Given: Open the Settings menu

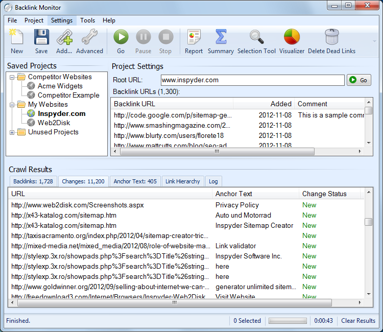Looking at the screenshot, I should point(62,20).
